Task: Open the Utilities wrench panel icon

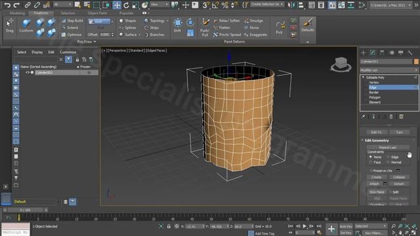Action: (410, 52)
